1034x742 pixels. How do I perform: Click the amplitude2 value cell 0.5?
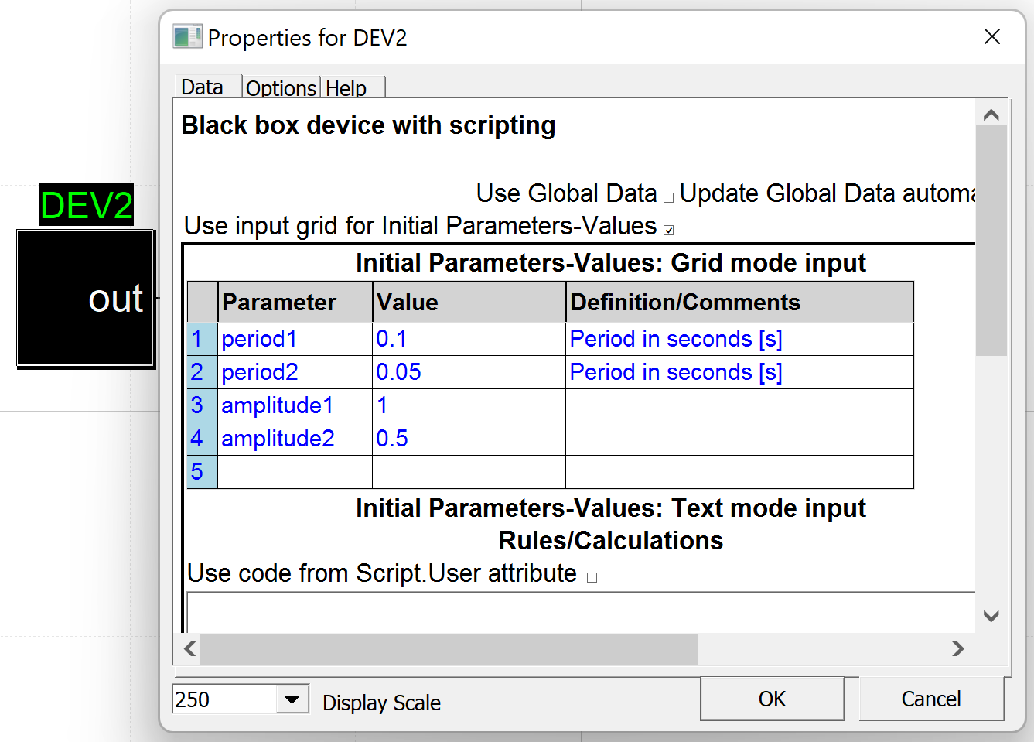468,439
